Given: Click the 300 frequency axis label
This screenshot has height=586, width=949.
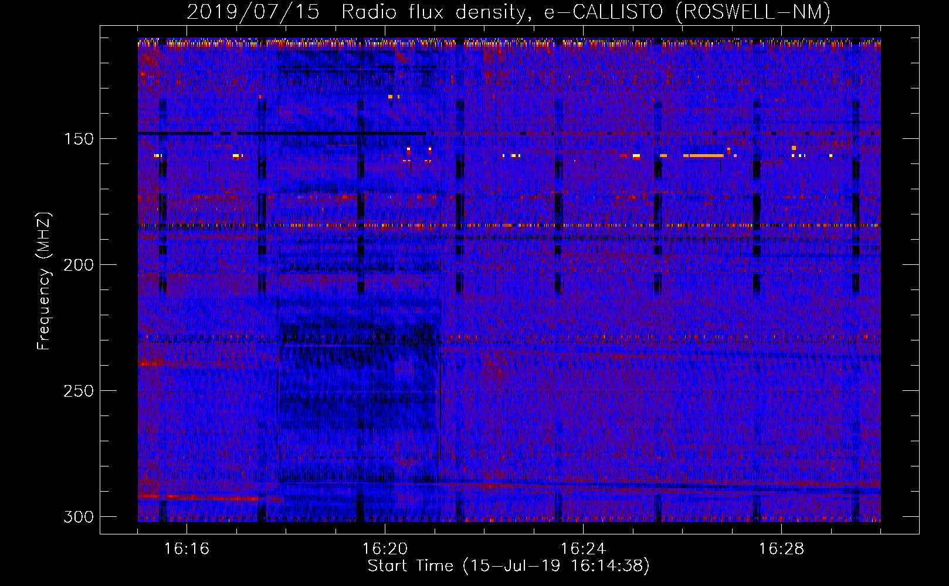Looking at the screenshot, I should click(79, 517).
